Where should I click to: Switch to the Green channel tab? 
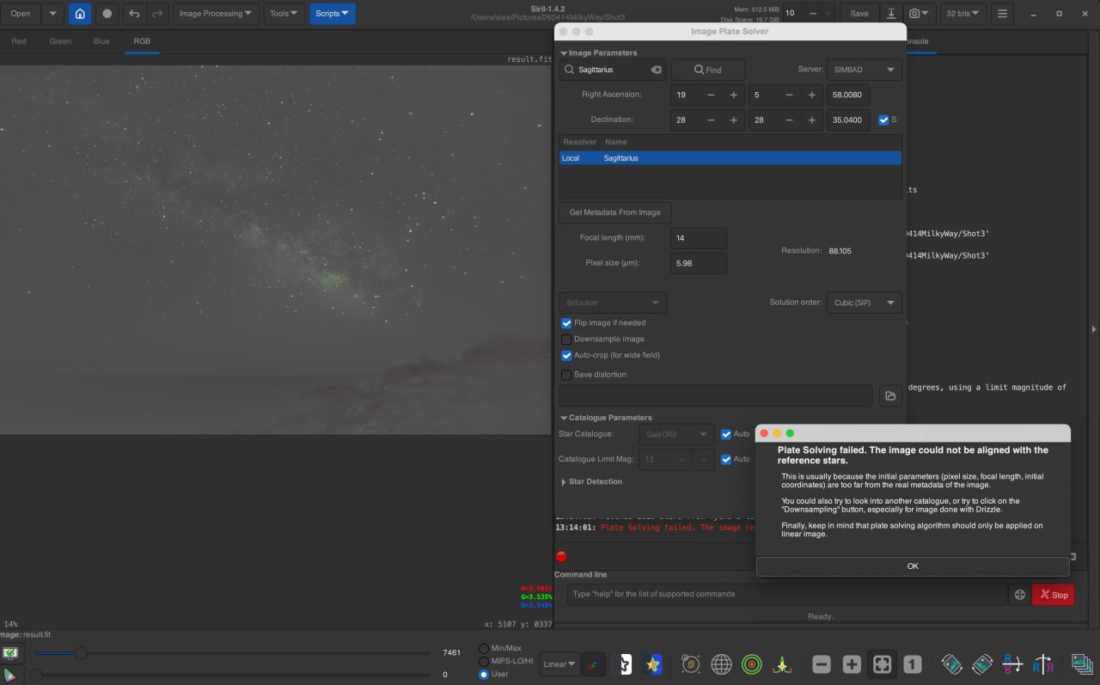coord(60,41)
